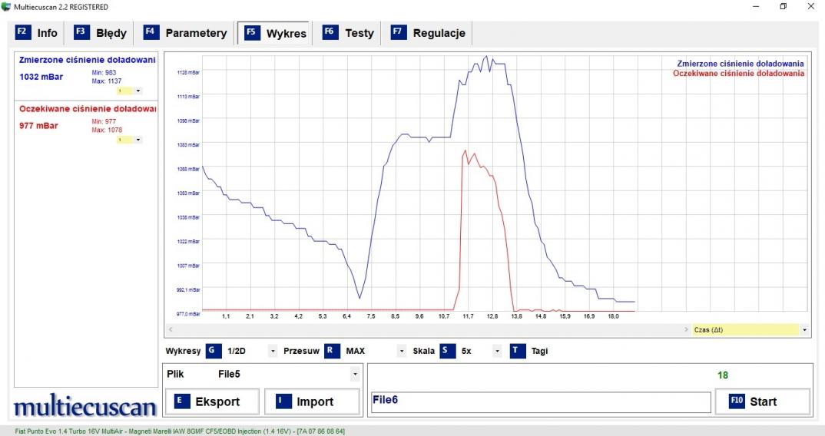The height and width of the screenshot is (436, 825).
Task: Click the F6 key icon
Action: coord(330,32)
